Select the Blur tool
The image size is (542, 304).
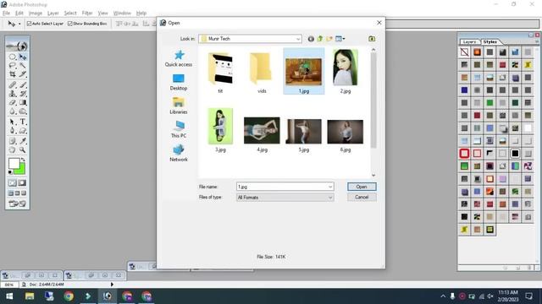pyautogui.click(x=13, y=111)
